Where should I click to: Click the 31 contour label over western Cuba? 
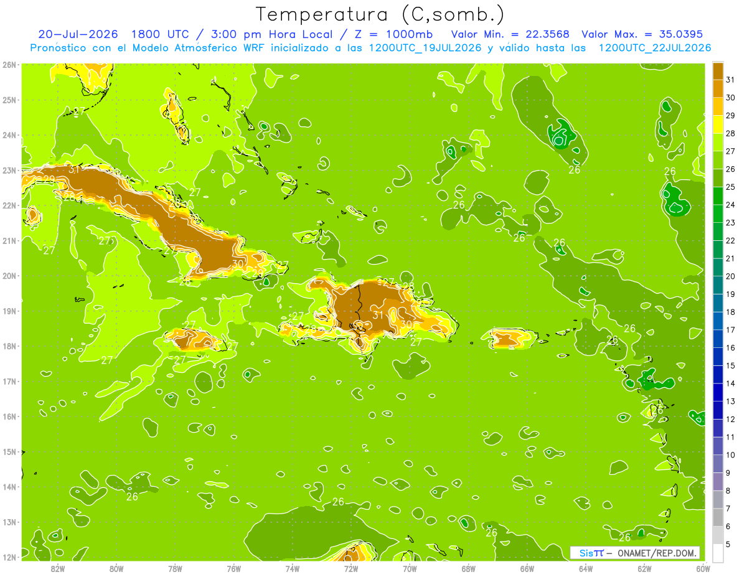pyautogui.click(x=74, y=169)
